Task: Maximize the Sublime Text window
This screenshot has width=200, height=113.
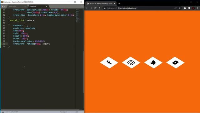Action: coord(75,2)
